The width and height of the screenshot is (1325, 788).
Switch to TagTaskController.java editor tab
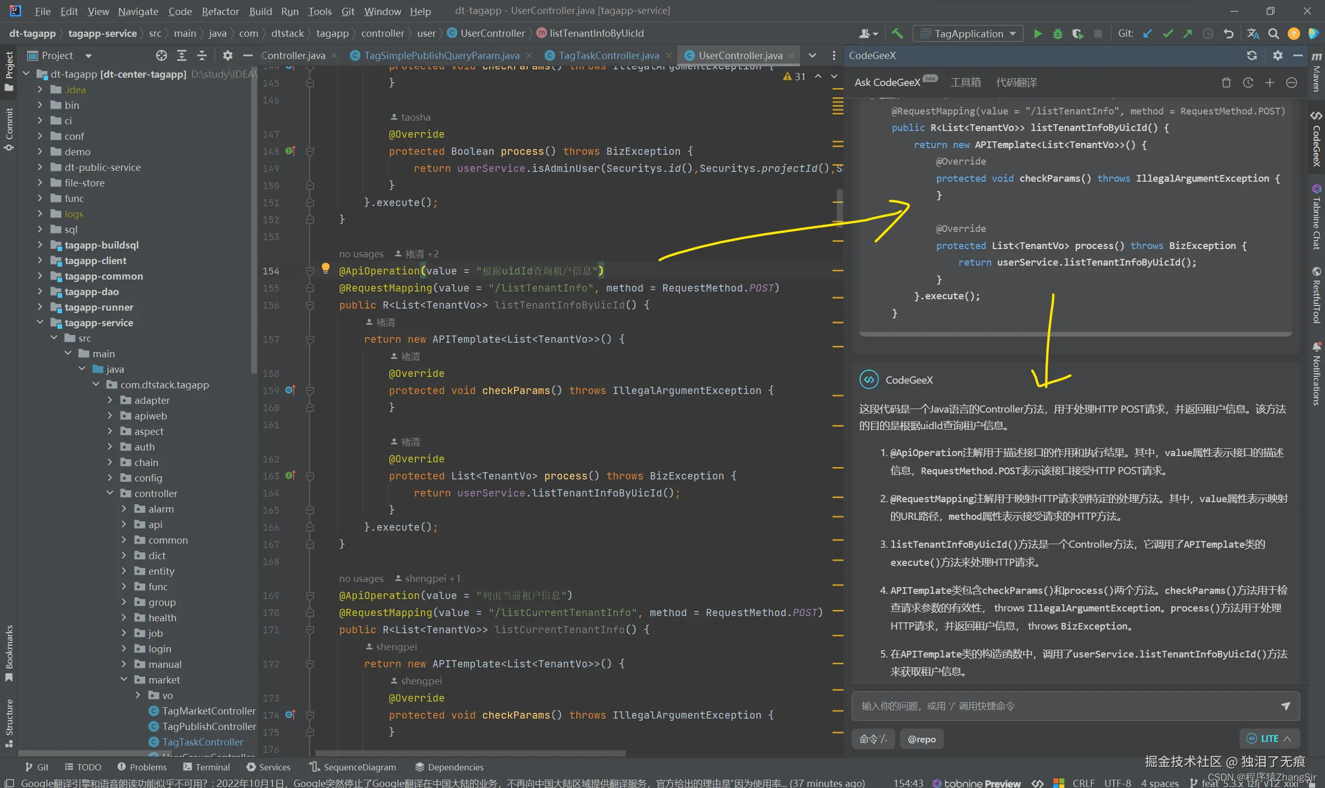[x=608, y=55]
